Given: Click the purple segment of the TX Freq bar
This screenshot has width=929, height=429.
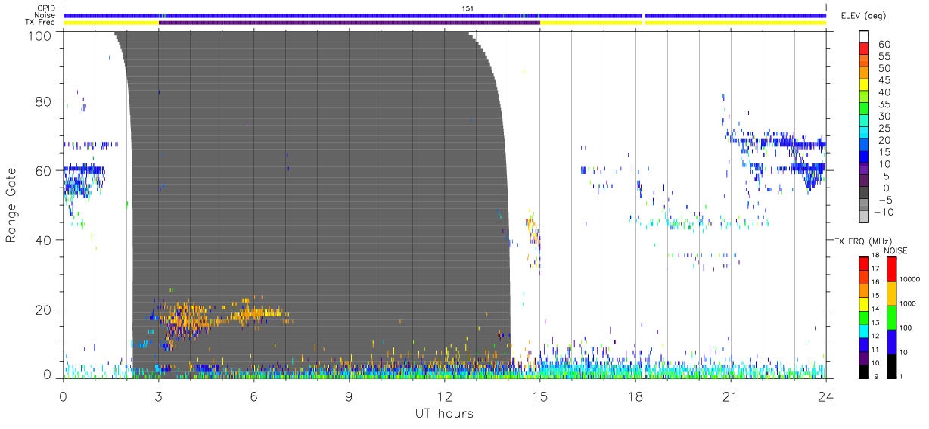Looking at the screenshot, I should (x=350, y=23).
